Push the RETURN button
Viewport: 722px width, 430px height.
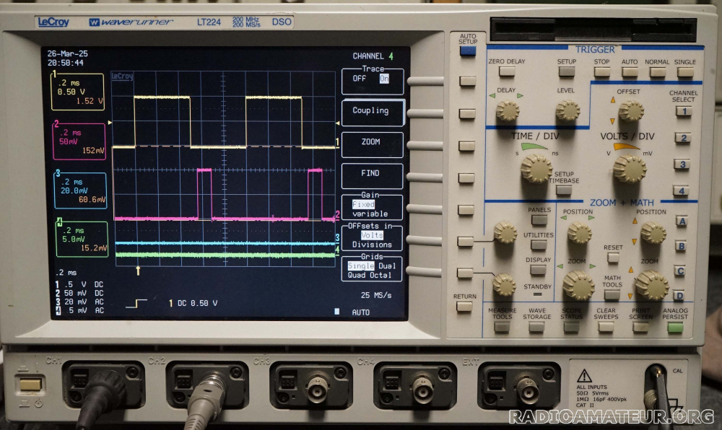[x=464, y=307]
